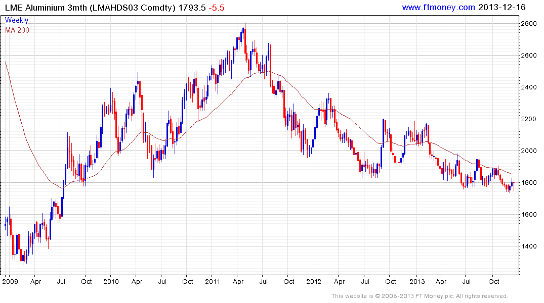Click the 2012 year label on time axis
The image size is (544, 303).
tap(314, 281)
